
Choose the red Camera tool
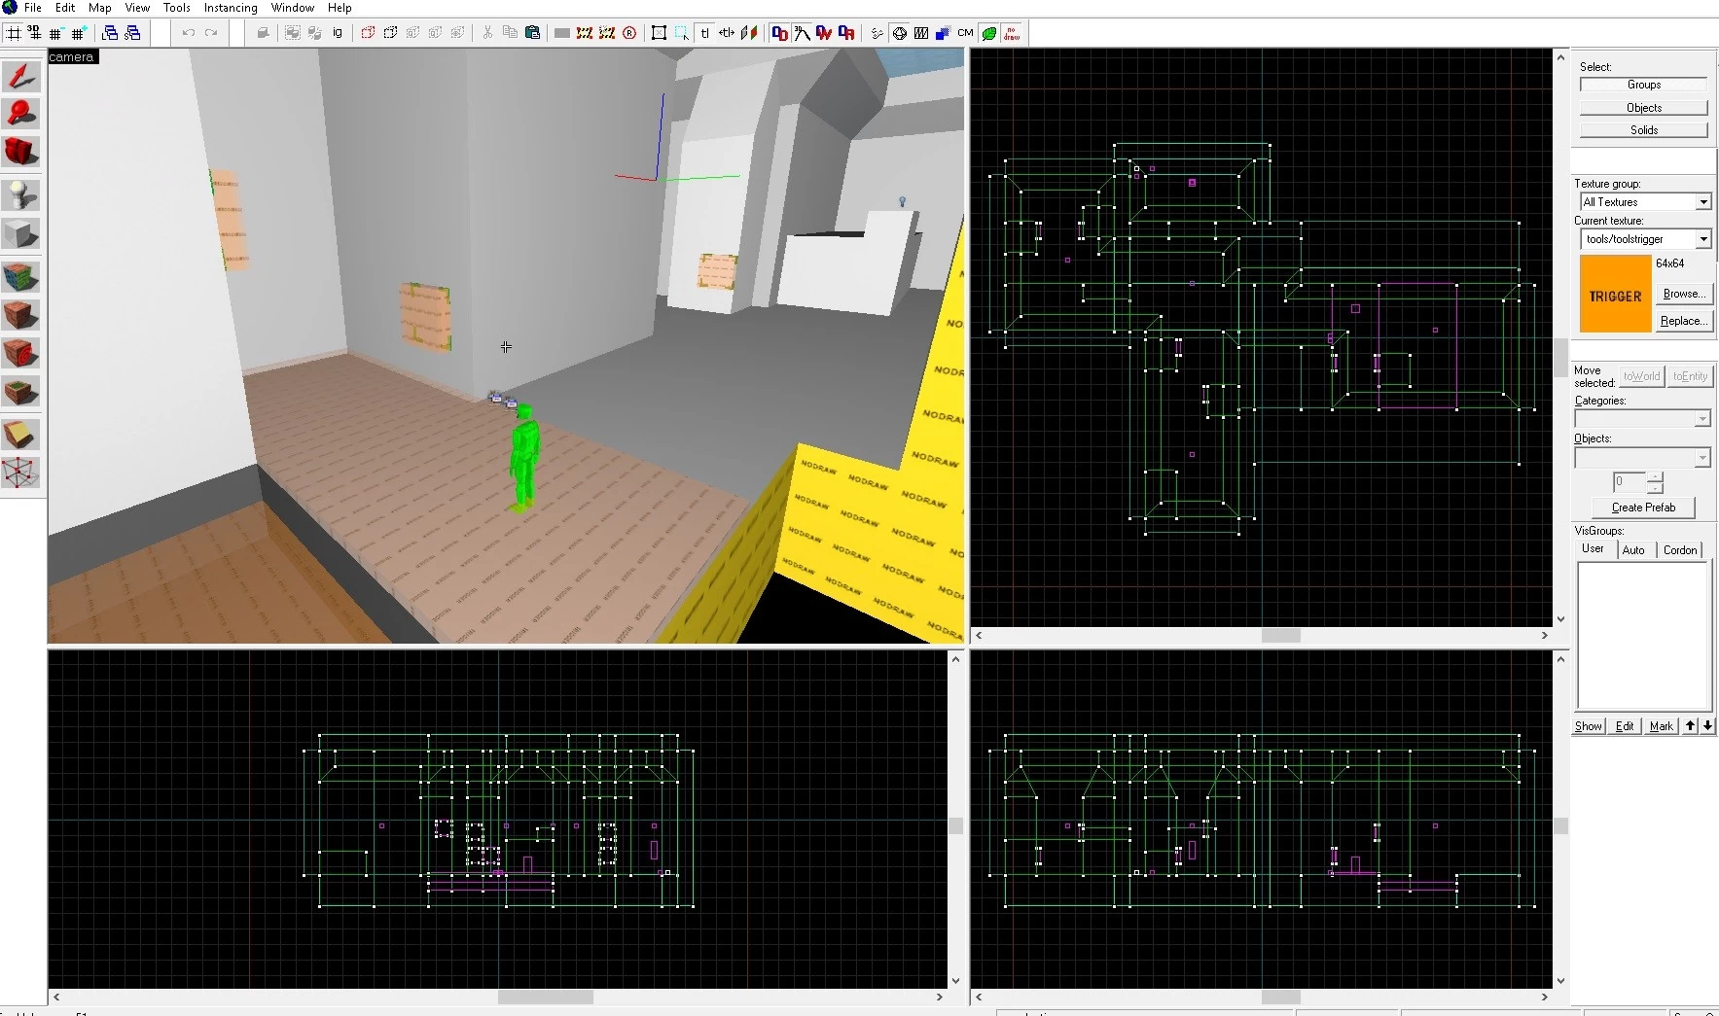coord(20,152)
